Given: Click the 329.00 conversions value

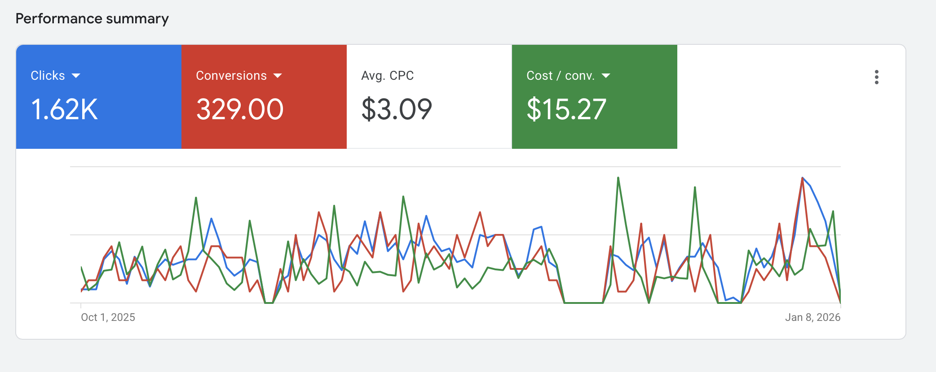Looking at the screenshot, I should pyautogui.click(x=240, y=109).
